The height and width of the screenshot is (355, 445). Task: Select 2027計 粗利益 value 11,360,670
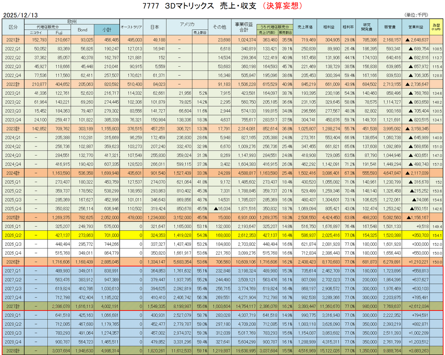330,306
